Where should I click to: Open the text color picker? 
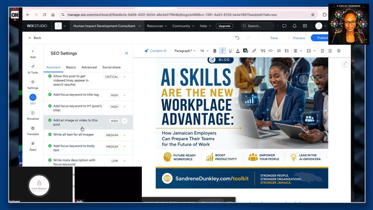(238, 51)
